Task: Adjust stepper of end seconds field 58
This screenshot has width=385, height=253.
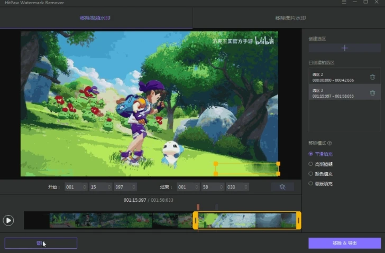Action: tap(221, 187)
